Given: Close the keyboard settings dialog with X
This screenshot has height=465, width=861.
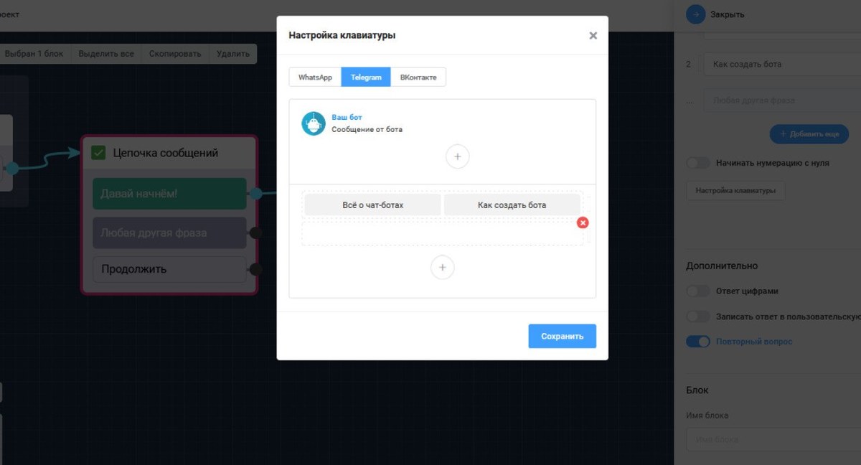Looking at the screenshot, I should point(593,35).
